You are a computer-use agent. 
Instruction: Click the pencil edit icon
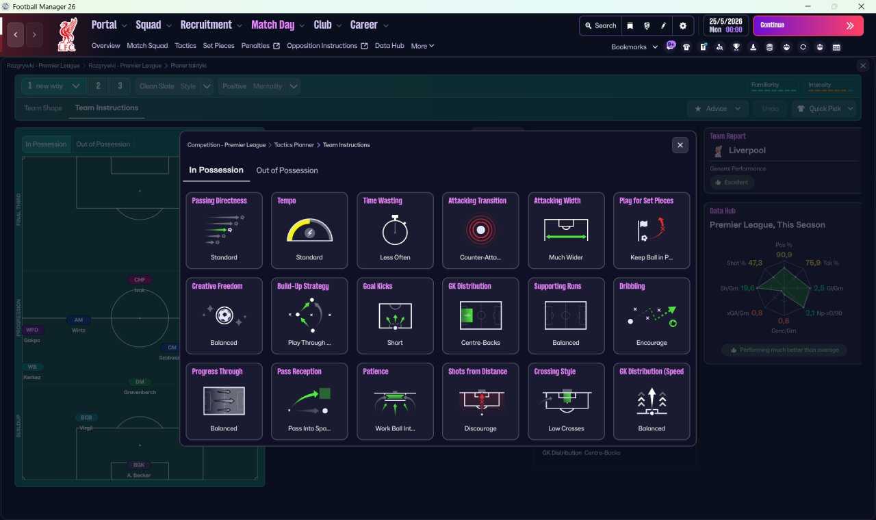[663, 25]
